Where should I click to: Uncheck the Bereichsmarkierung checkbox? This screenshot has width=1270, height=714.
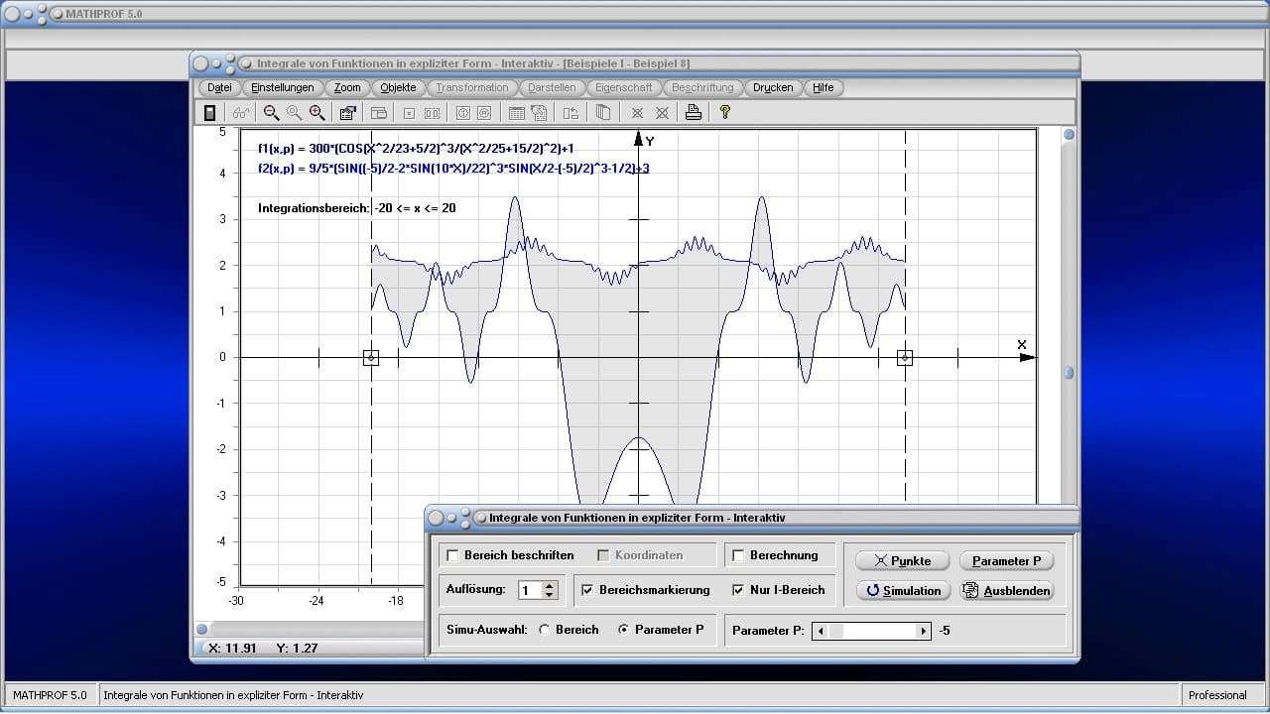coord(588,590)
